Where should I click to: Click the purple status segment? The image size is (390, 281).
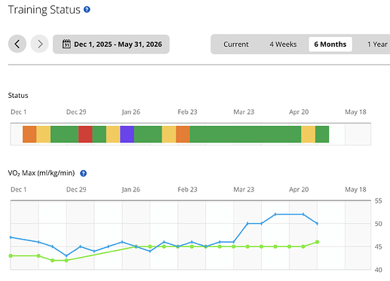[x=127, y=134]
